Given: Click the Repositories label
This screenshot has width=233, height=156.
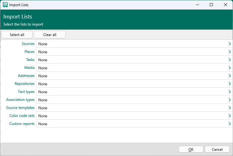Looking at the screenshot, I should tap(24, 84).
